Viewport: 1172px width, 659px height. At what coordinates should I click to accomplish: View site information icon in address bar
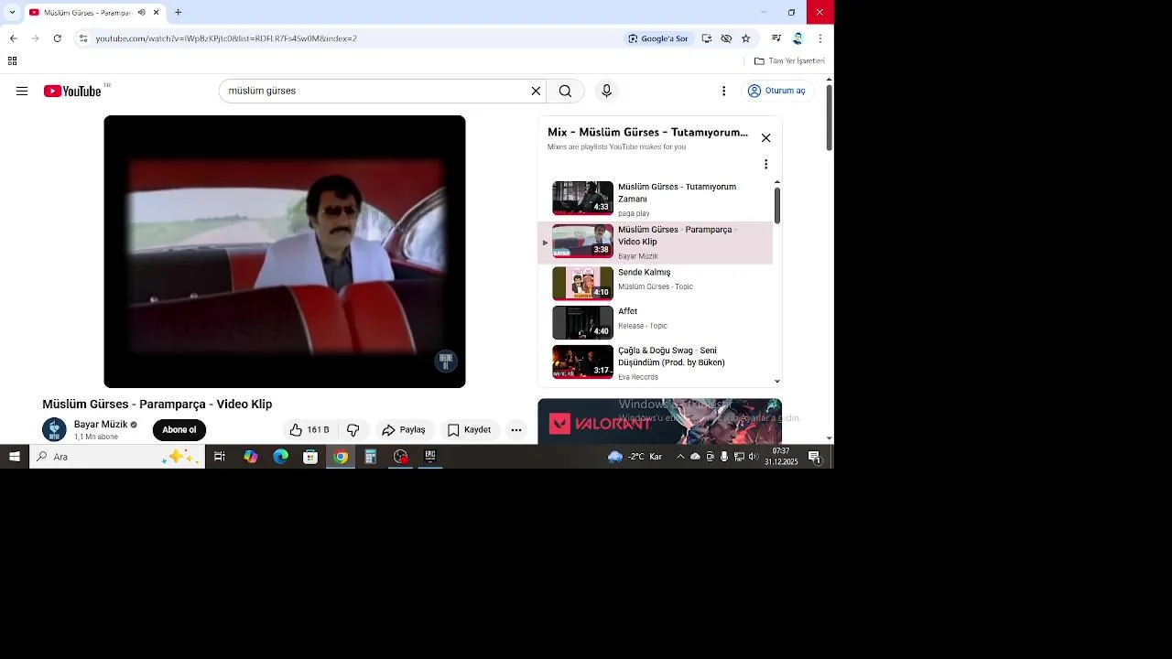click(82, 38)
